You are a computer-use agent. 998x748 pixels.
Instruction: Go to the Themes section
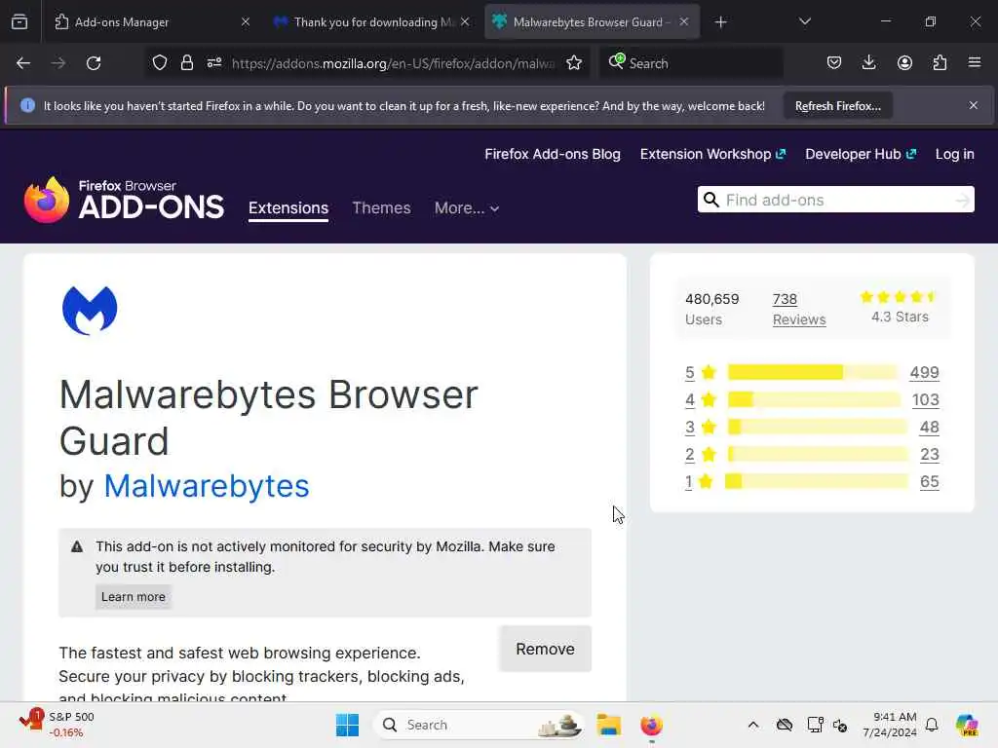(x=381, y=208)
